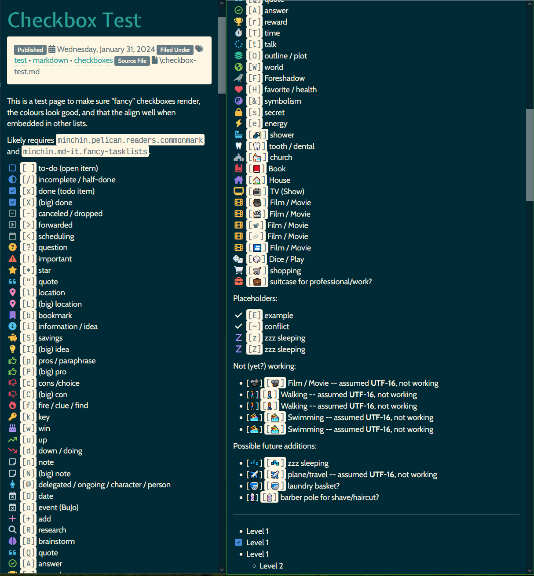Click the bookmark icon next to bookmark
The width and height of the screenshot is (534, 576).
pos(12,315)
